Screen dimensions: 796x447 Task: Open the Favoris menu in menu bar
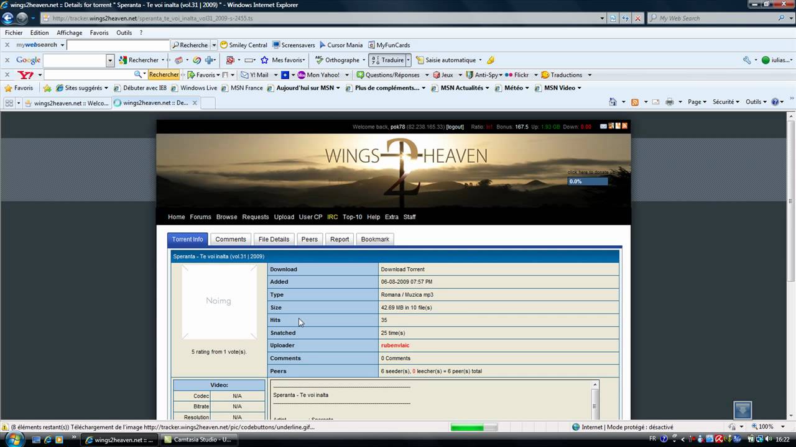(x=99, y=33)
